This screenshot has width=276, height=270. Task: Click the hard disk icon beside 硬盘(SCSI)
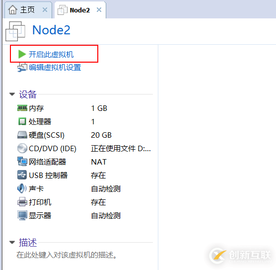click(x=22, y=135)
